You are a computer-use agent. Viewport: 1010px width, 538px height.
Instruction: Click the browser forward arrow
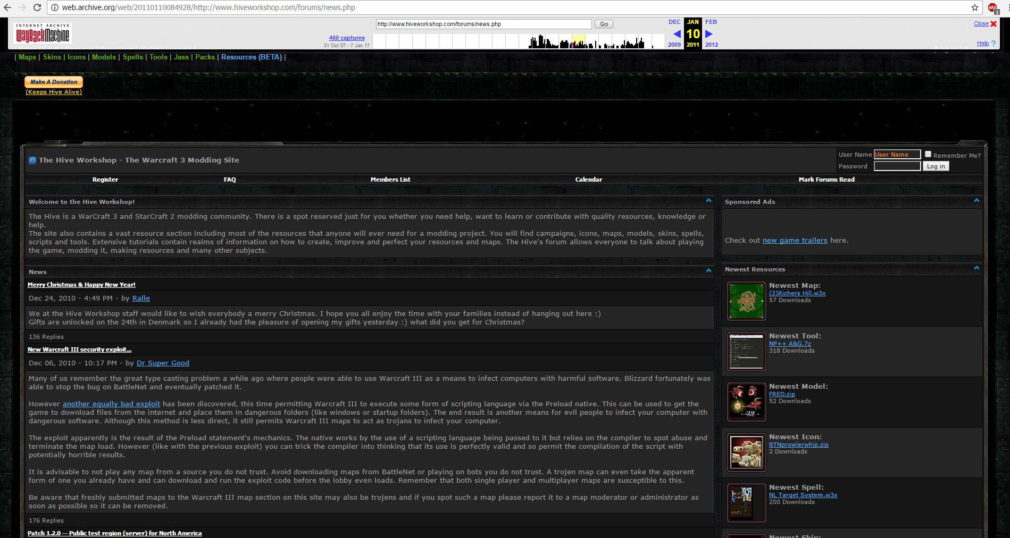click(22, 7)
